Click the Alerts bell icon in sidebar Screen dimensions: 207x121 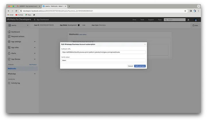point(9,53)
